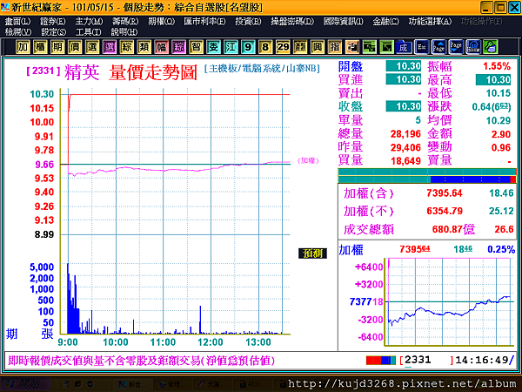Viewport: 522px width, 392px height.
Task: Open the 工具(T) menu
Action: coord(88,32)
